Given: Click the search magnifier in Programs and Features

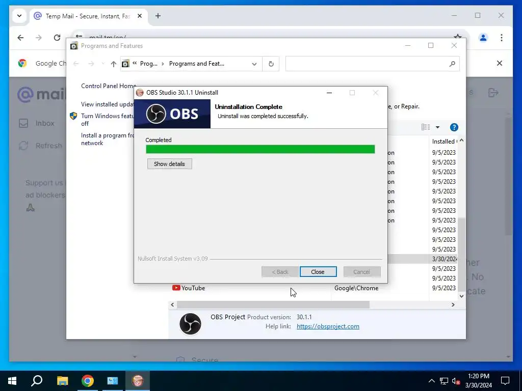Looking at the screenshot, I should coord(452,64).
